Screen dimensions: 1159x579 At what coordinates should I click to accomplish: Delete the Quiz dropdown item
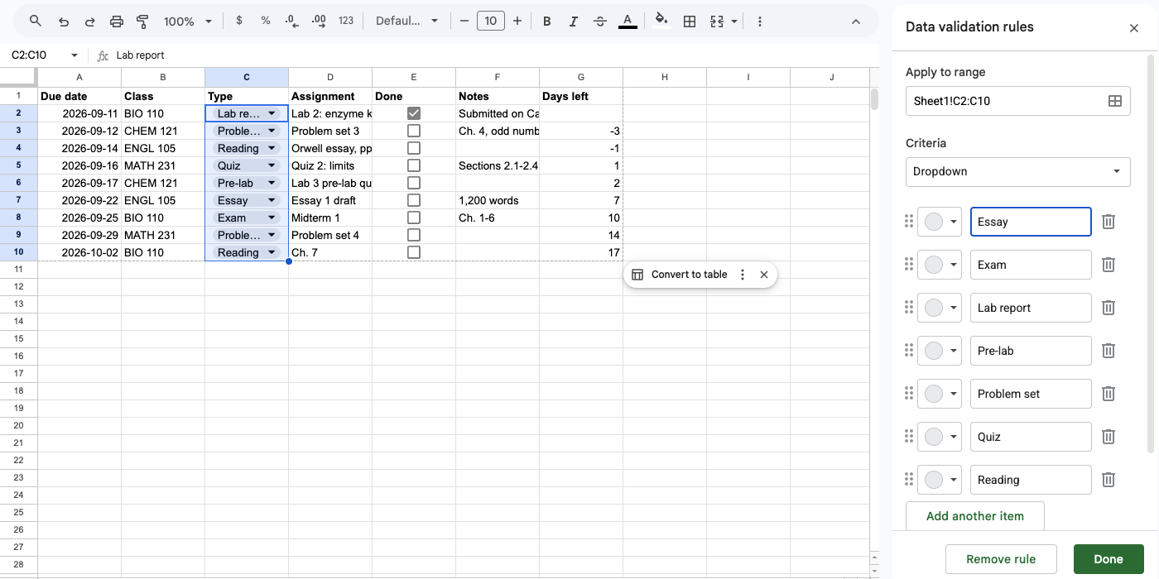(x=1109, y=437)
